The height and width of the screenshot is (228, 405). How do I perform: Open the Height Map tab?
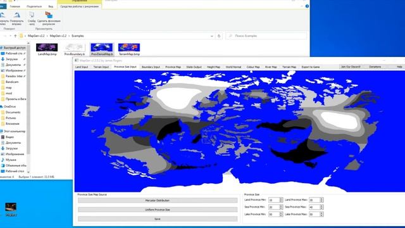click(214, 67)
